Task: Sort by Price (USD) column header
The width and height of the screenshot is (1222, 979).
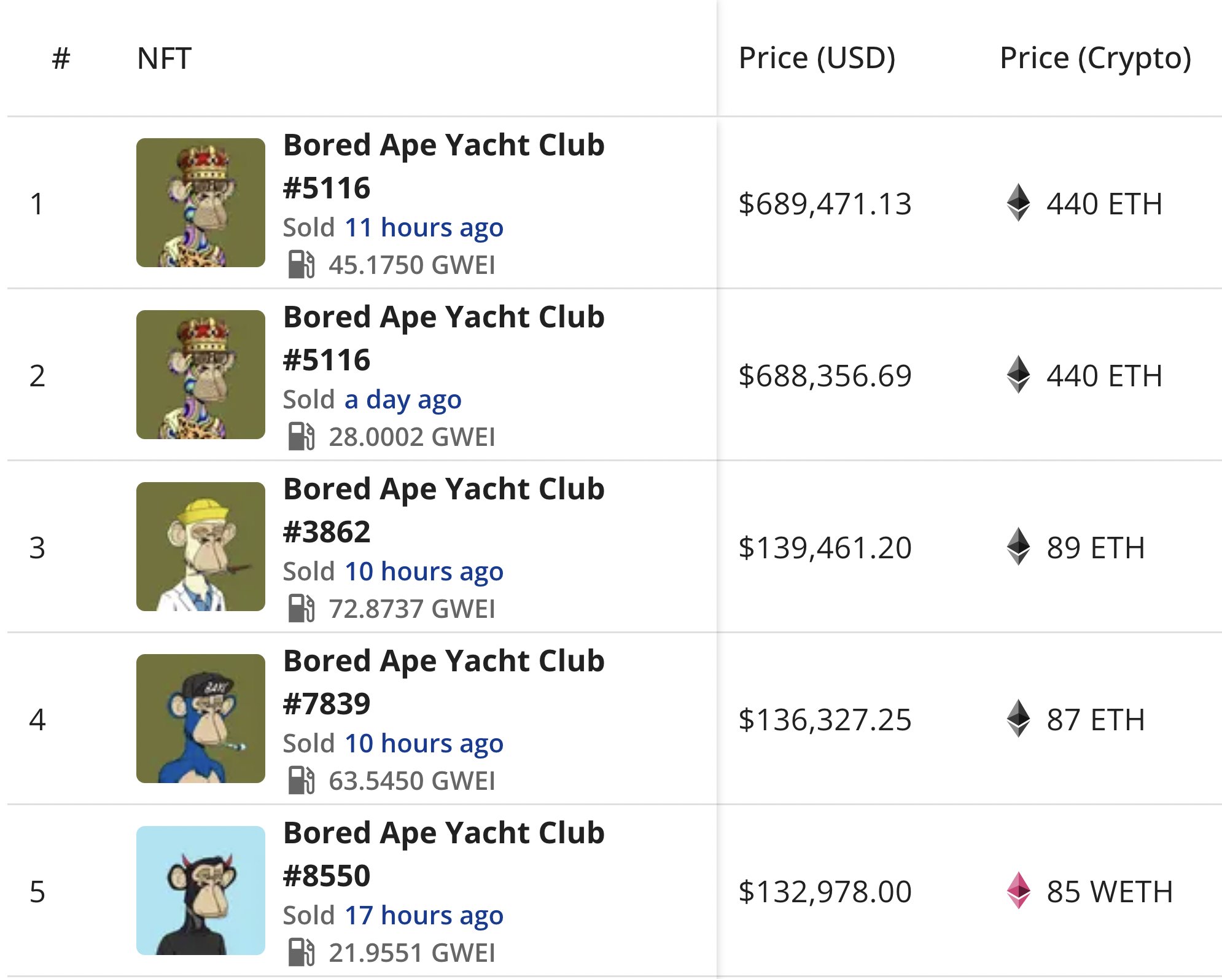Action: (817, 58)
